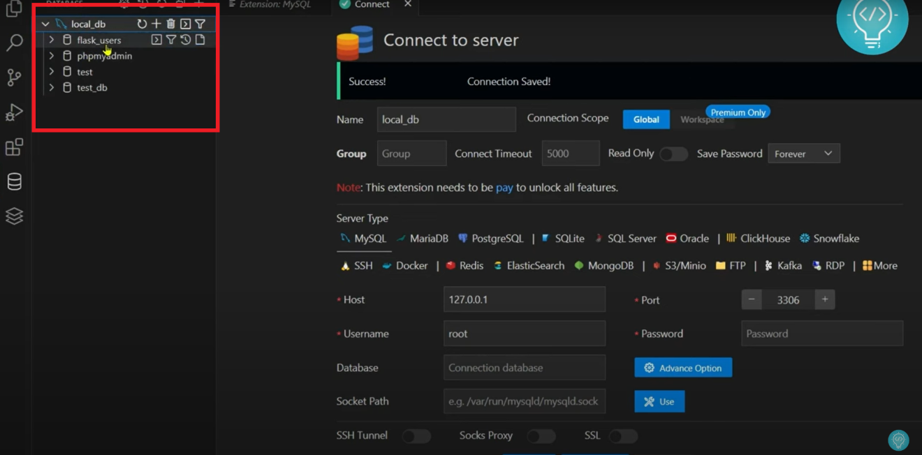This screenshot has height=455, width=922.
Task: Click the filter icon on flask_users row
Action: point(171,40)
